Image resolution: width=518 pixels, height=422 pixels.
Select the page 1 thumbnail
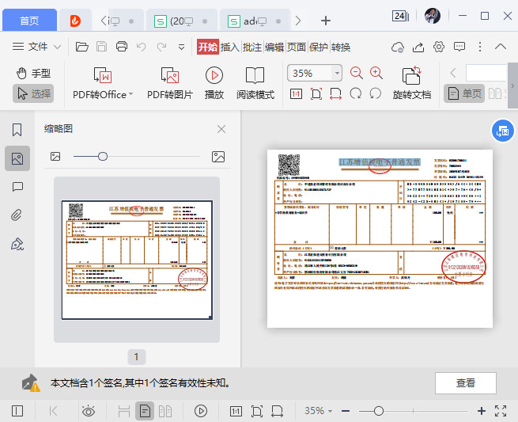(x=137, y=260)
